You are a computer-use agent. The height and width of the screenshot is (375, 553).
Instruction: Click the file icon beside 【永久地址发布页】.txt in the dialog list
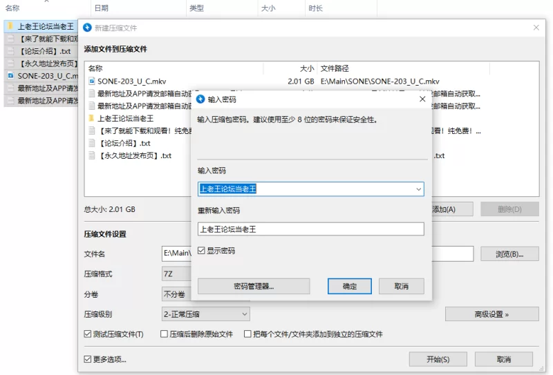(x=92, y=155)
